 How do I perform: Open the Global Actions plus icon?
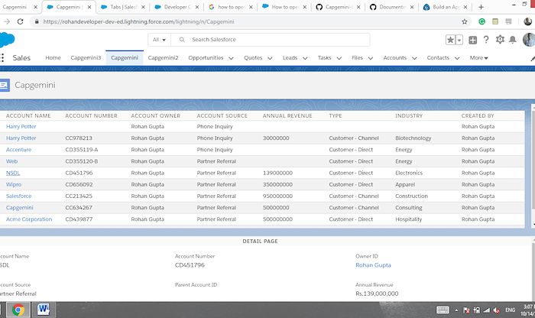pyautogui.click(x=472, y=40)
